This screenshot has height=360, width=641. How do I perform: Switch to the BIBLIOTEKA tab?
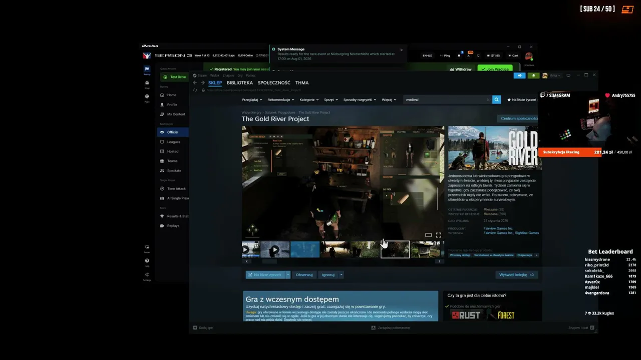point(240,83)
